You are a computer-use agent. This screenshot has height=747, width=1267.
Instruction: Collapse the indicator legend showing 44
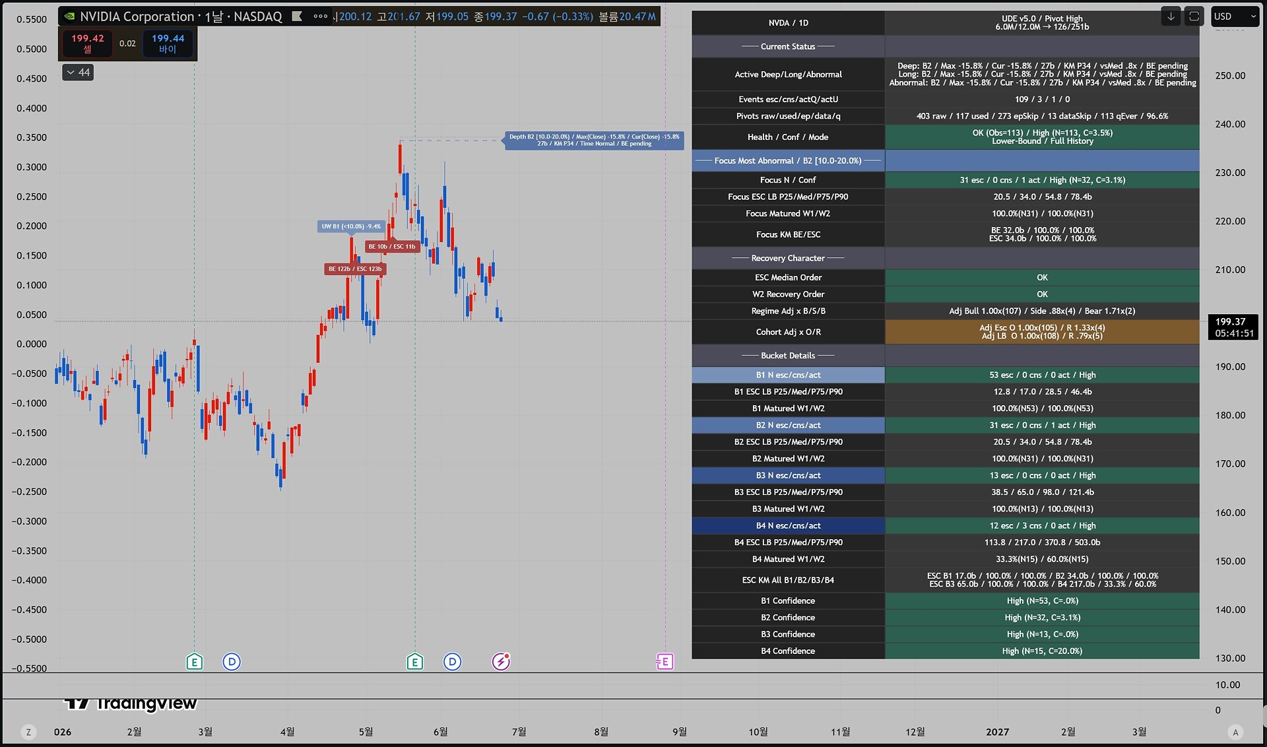78,73
